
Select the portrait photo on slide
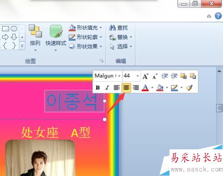coord(40,158)
